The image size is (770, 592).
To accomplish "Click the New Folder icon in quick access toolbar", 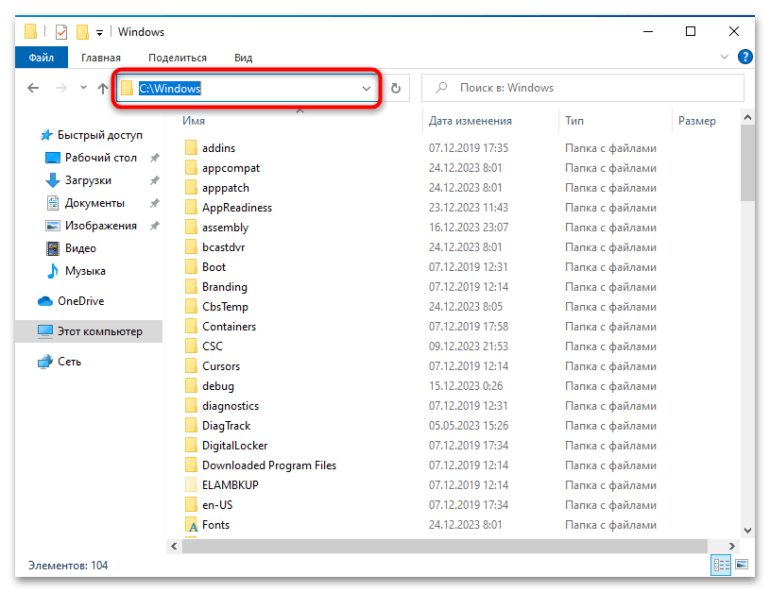I will (83, 31).
